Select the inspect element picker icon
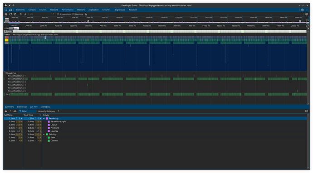313x173 pixels. click(x=6, y=10)
